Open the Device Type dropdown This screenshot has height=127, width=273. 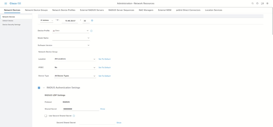(75, 76)
